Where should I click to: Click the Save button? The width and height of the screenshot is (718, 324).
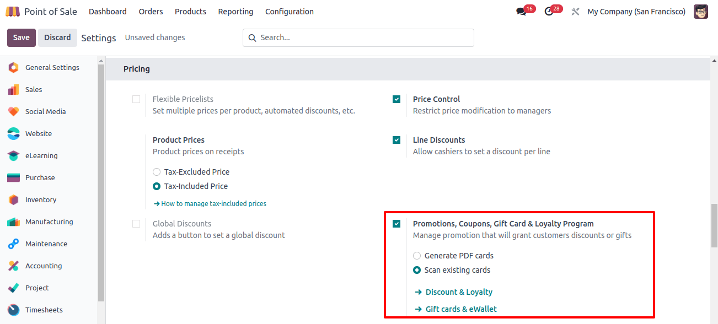(x=22, y=37)
